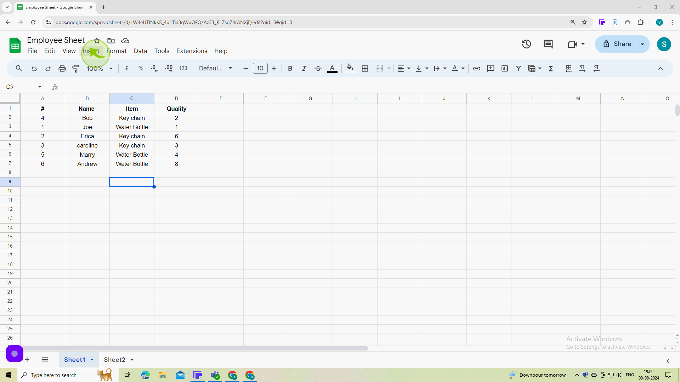
Task: Switch to Sheet2 tab
Action: (x=114, y=360)
